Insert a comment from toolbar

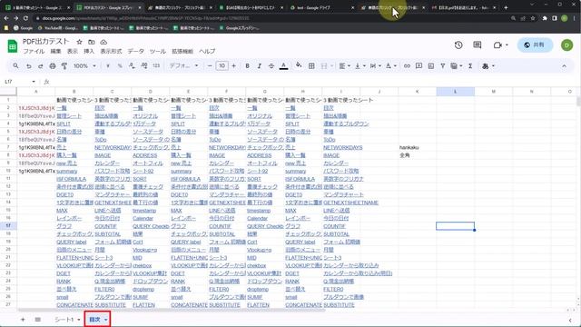click(x=419, y=66)
